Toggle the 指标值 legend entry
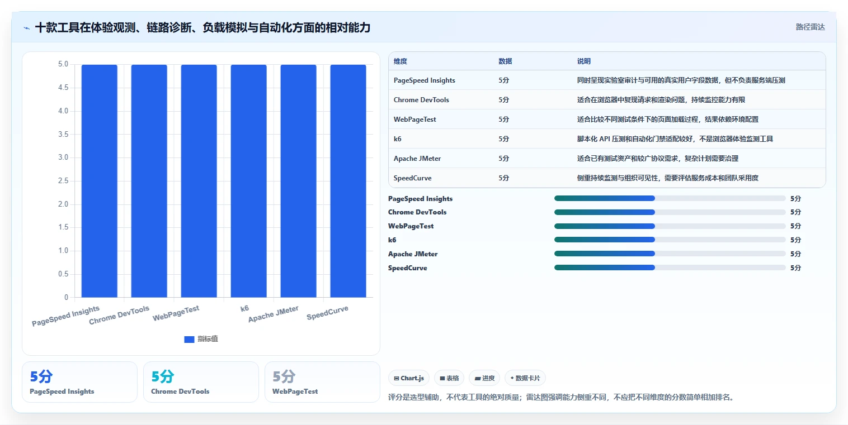The width and height of the screenshot is (848, 425). (x=201, y=339)
